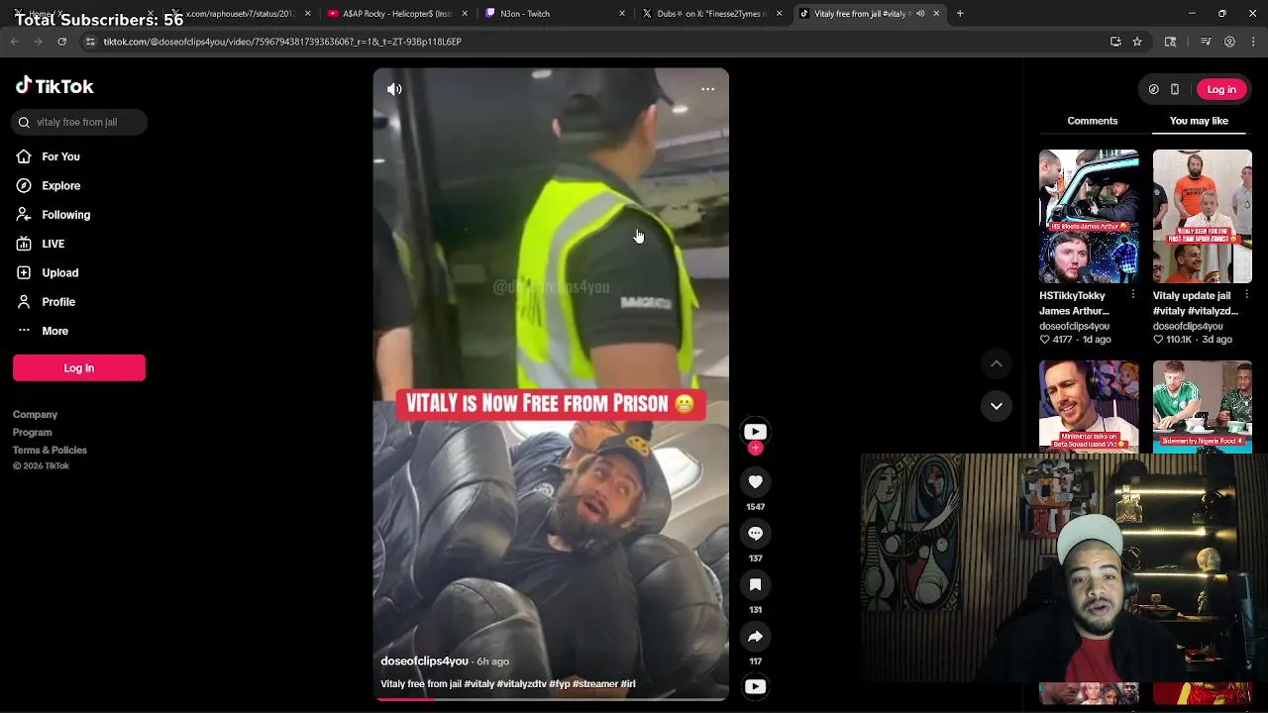Open the Miniminter Beta Squad thumbnail
1268x713 pixels.
click(1089, 406)
